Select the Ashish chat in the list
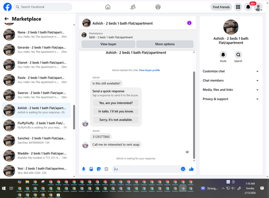The image size is (269, 198). [x=36, y=110]
